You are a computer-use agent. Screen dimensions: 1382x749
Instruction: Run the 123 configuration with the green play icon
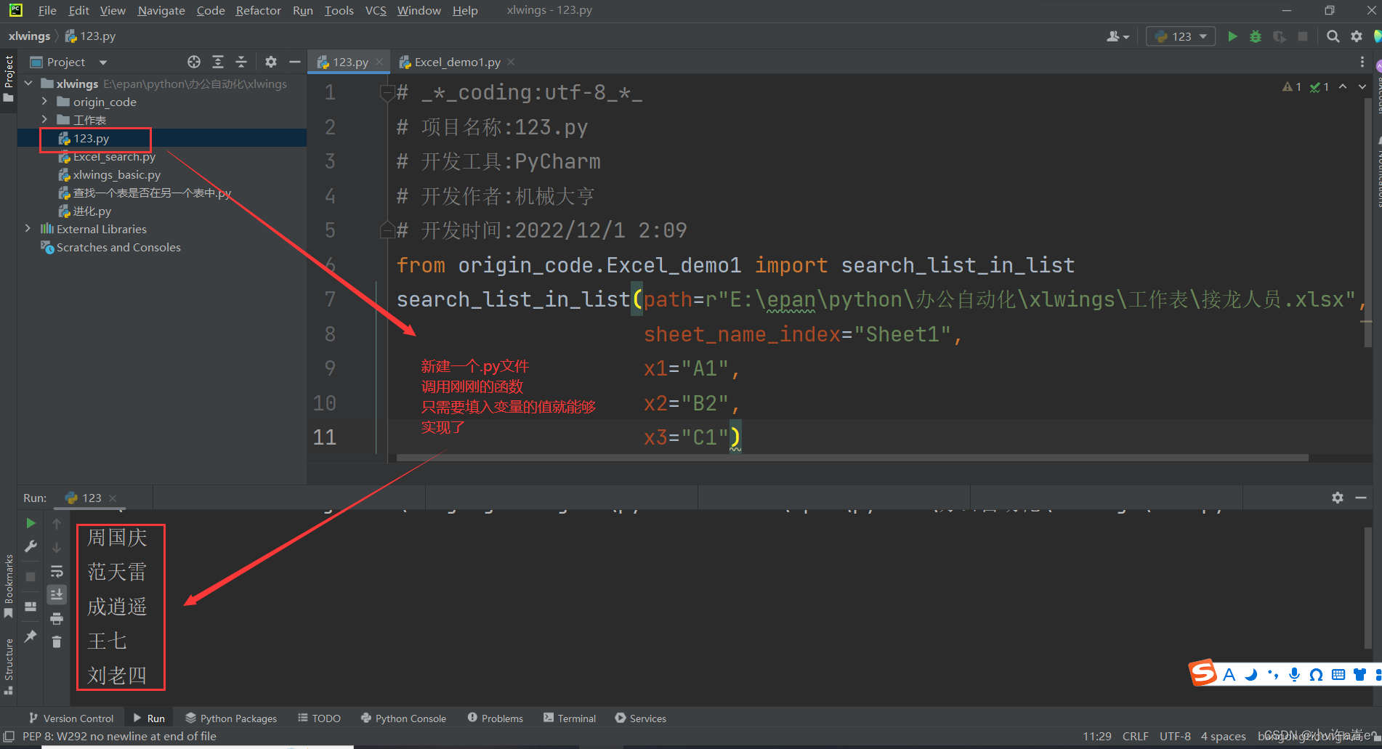tap(1233, 36)
